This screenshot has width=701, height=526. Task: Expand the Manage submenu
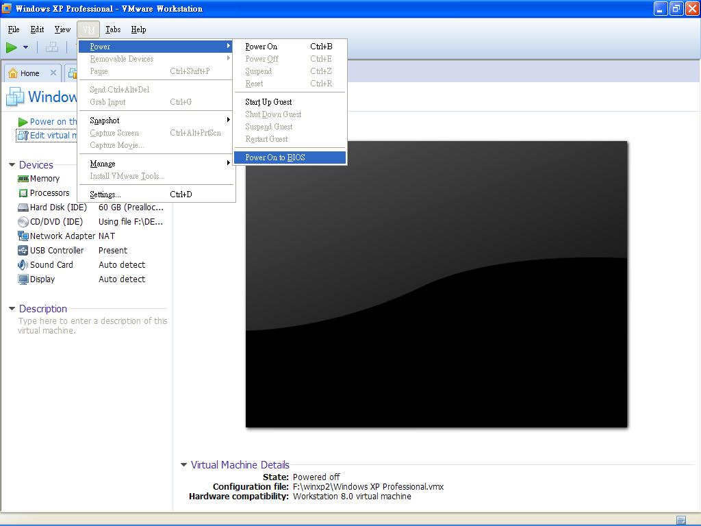pyautogui.click(x=155, y=164)
